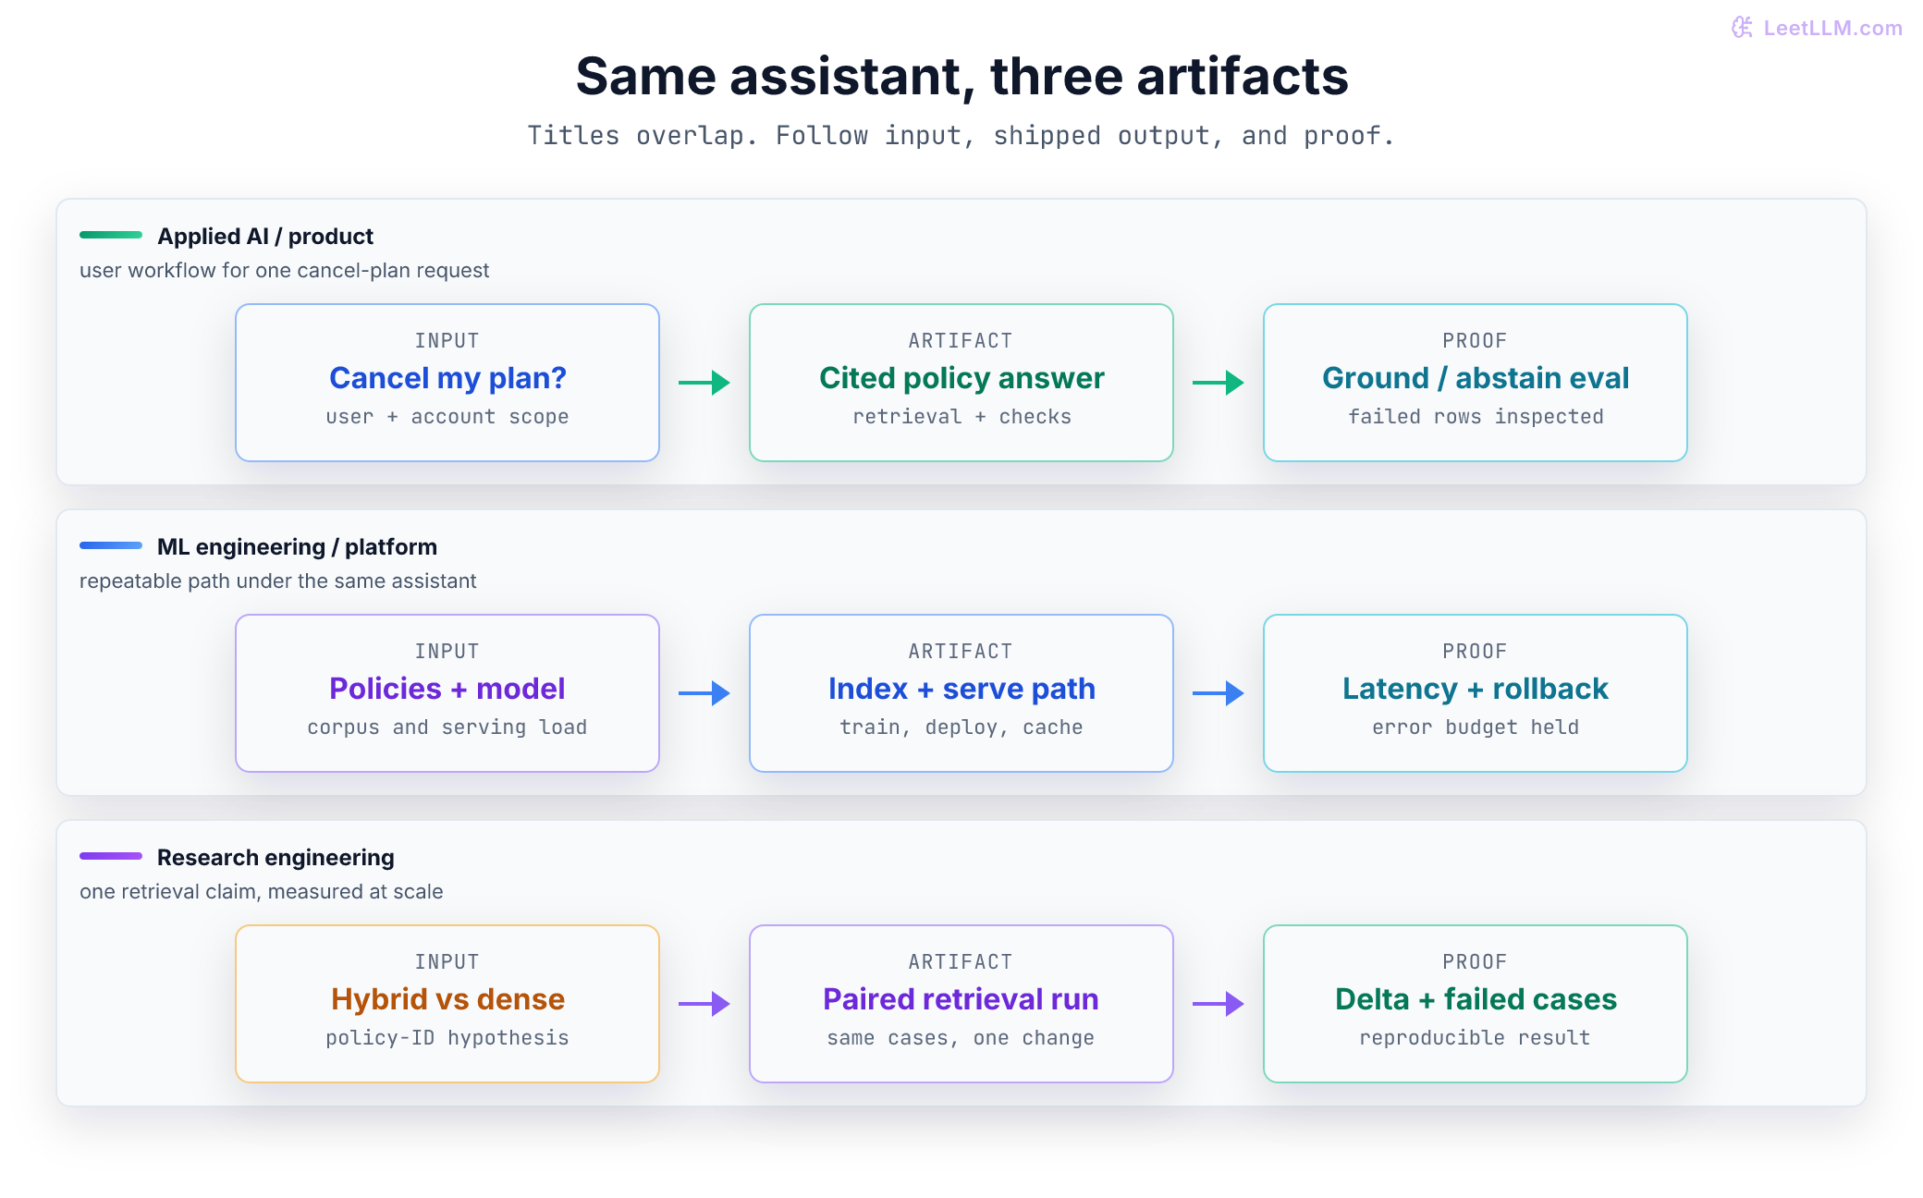
Task: Click the blue arrow before Latency + rollback
Action: (x=1219, y=693)
